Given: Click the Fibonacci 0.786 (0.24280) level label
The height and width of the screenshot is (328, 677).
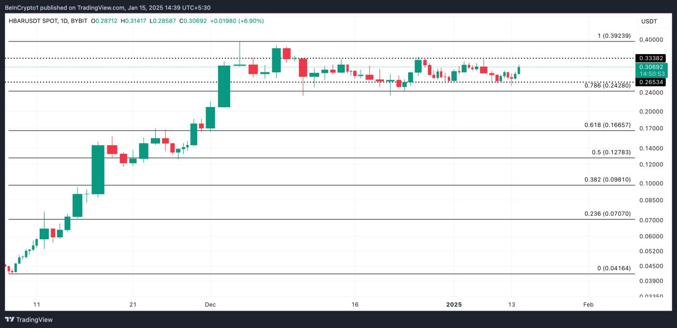Looking at the screenshot, I should pos(607,86).
